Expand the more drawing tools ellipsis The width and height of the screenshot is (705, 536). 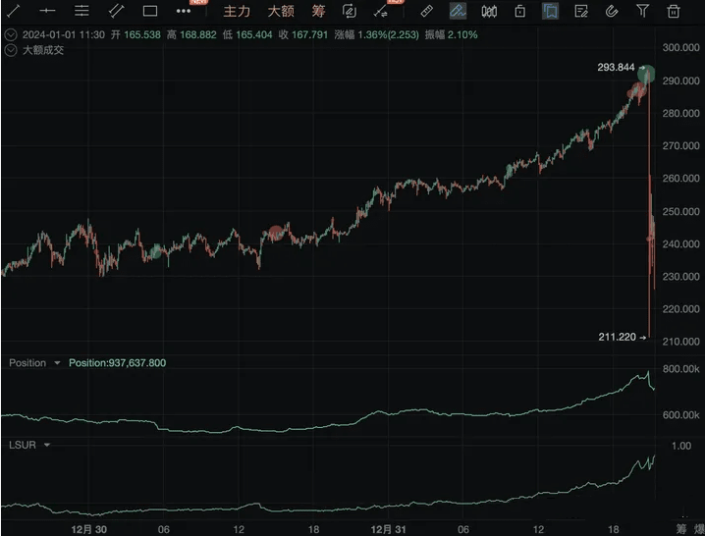[x=184, y=12]
